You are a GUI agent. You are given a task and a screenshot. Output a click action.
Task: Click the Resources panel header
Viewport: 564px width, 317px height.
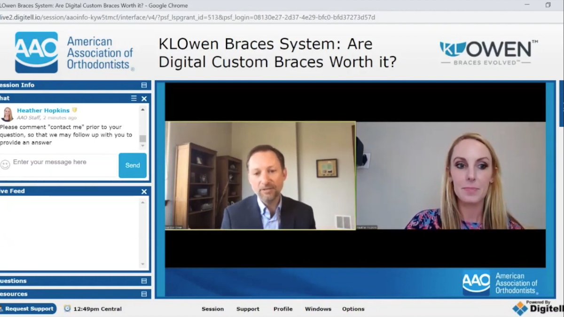click(75, 294)
